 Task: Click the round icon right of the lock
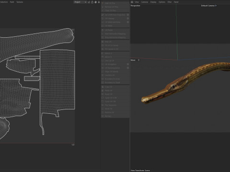point(95,2)
